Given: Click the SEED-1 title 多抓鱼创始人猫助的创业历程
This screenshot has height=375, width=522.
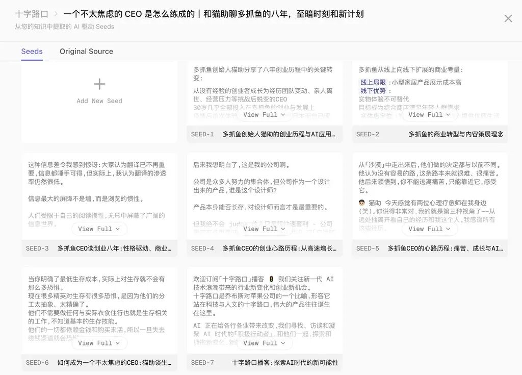Looking at the screenshot, I should point(279,134).
